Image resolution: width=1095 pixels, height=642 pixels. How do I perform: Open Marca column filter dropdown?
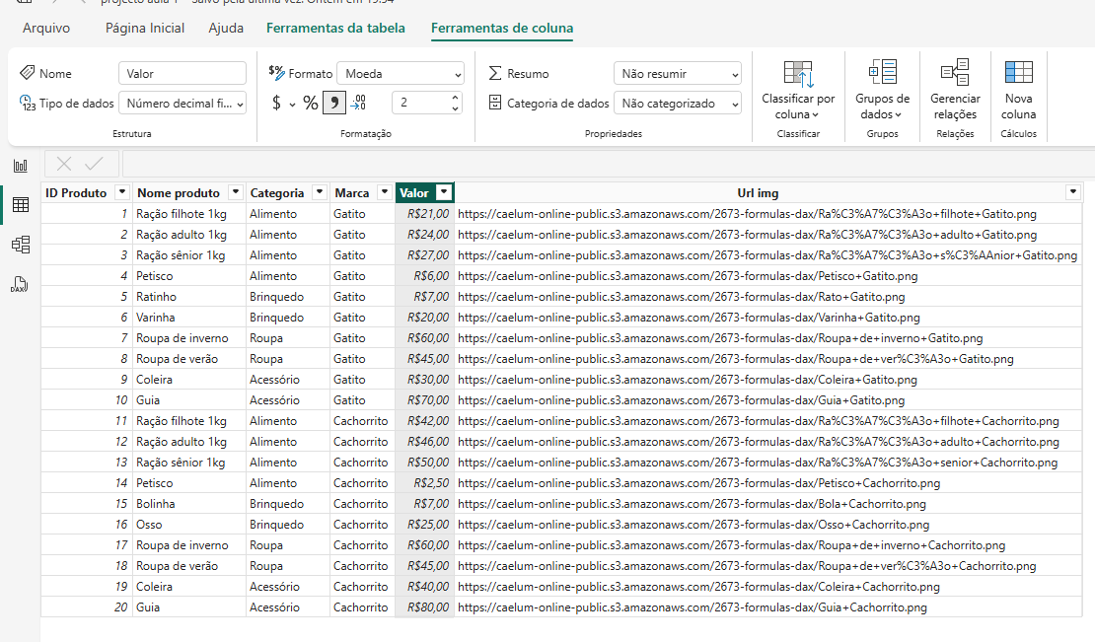pyautogui.click(x=384, y=192)
